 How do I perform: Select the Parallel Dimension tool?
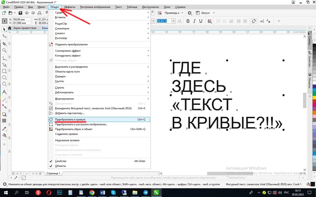point(4,100)
